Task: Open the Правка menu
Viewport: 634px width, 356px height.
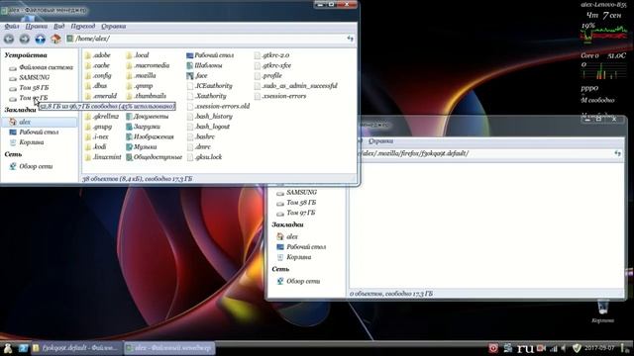Action: coord(36,27)
